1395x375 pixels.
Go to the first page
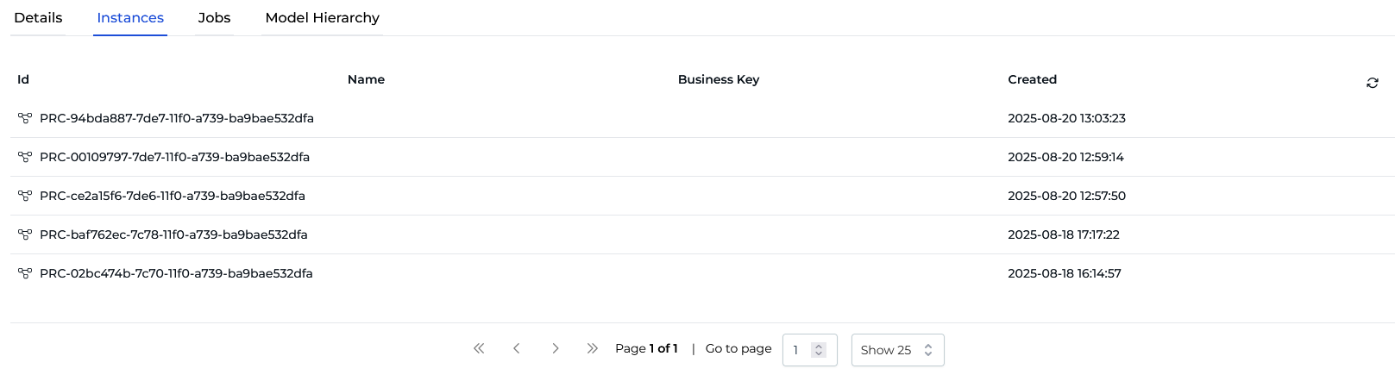479,348
